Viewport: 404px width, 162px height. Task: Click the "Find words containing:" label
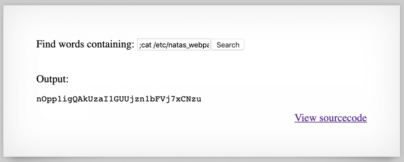[x=85, y=44]
